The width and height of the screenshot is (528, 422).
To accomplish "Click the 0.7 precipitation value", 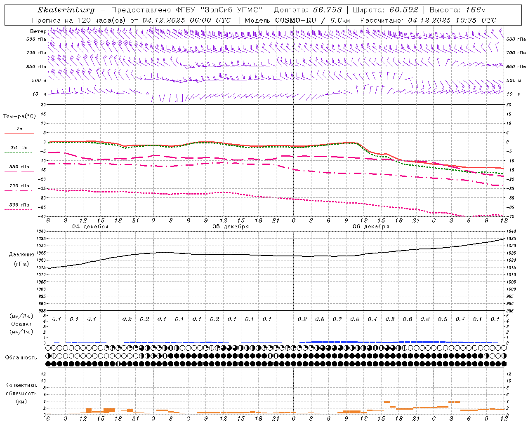I will (337, 319).
